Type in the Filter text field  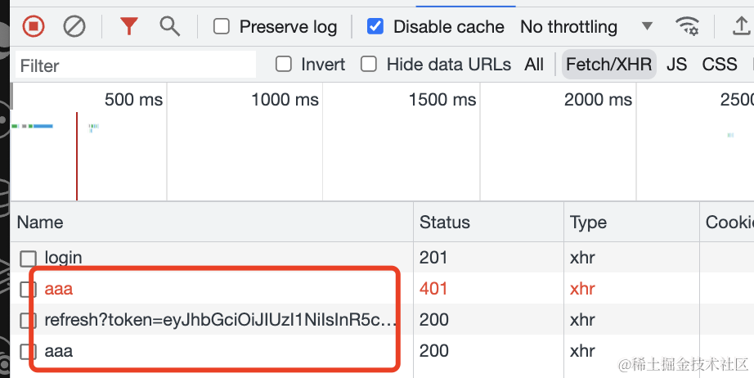pyautogui.click(x=135, y=65)
